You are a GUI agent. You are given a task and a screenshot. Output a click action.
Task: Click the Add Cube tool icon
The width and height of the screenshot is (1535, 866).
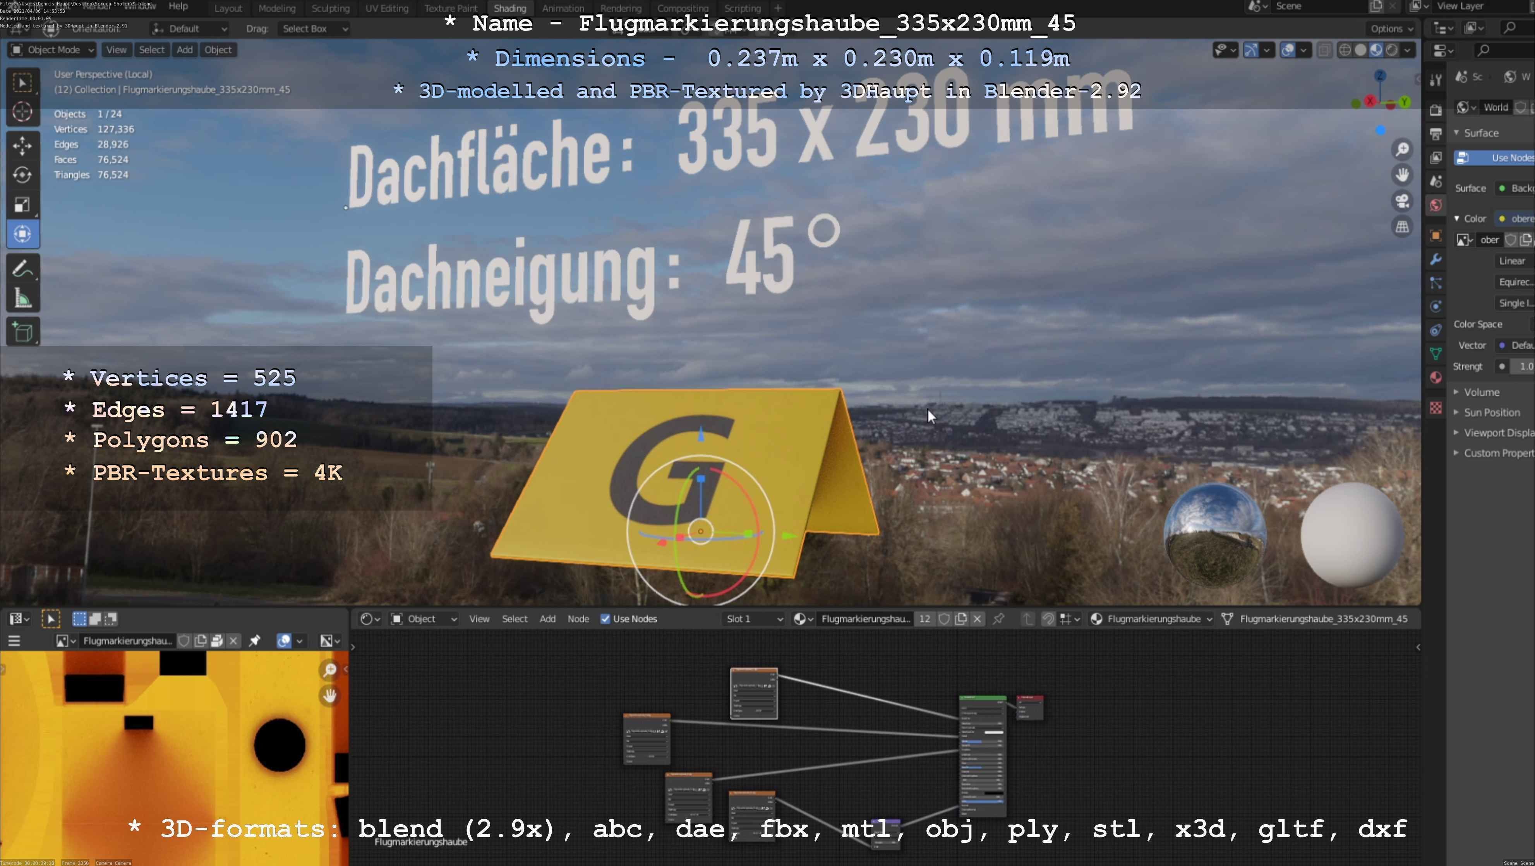click(x=22, y=332)
